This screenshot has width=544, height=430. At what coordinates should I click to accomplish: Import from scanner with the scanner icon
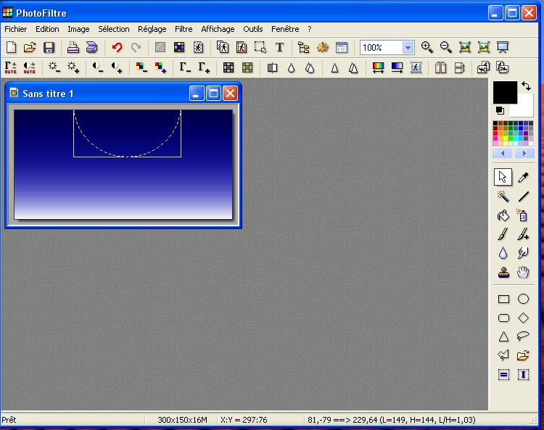pyautogui.click(x=92, y=47)
